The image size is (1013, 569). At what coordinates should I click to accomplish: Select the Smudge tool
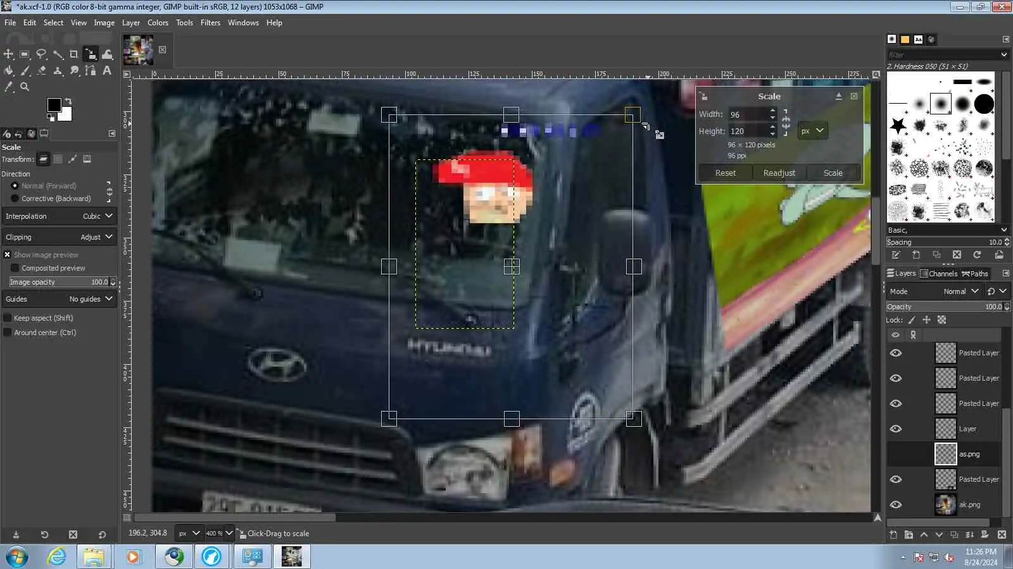(x=74, y=71)
